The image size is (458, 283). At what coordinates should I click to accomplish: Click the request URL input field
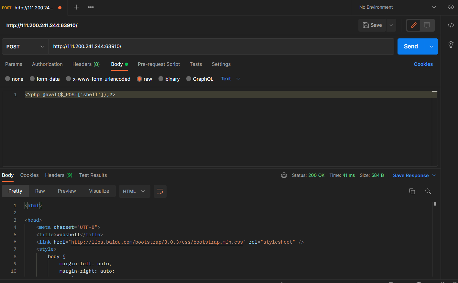[221, 46]
